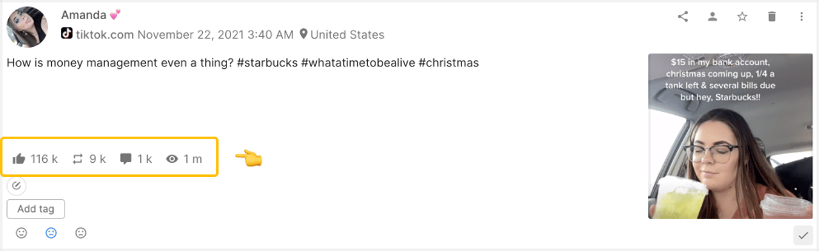The image size is (819, 251).
Task: Click the eye views icon
Action: [172, 159]
